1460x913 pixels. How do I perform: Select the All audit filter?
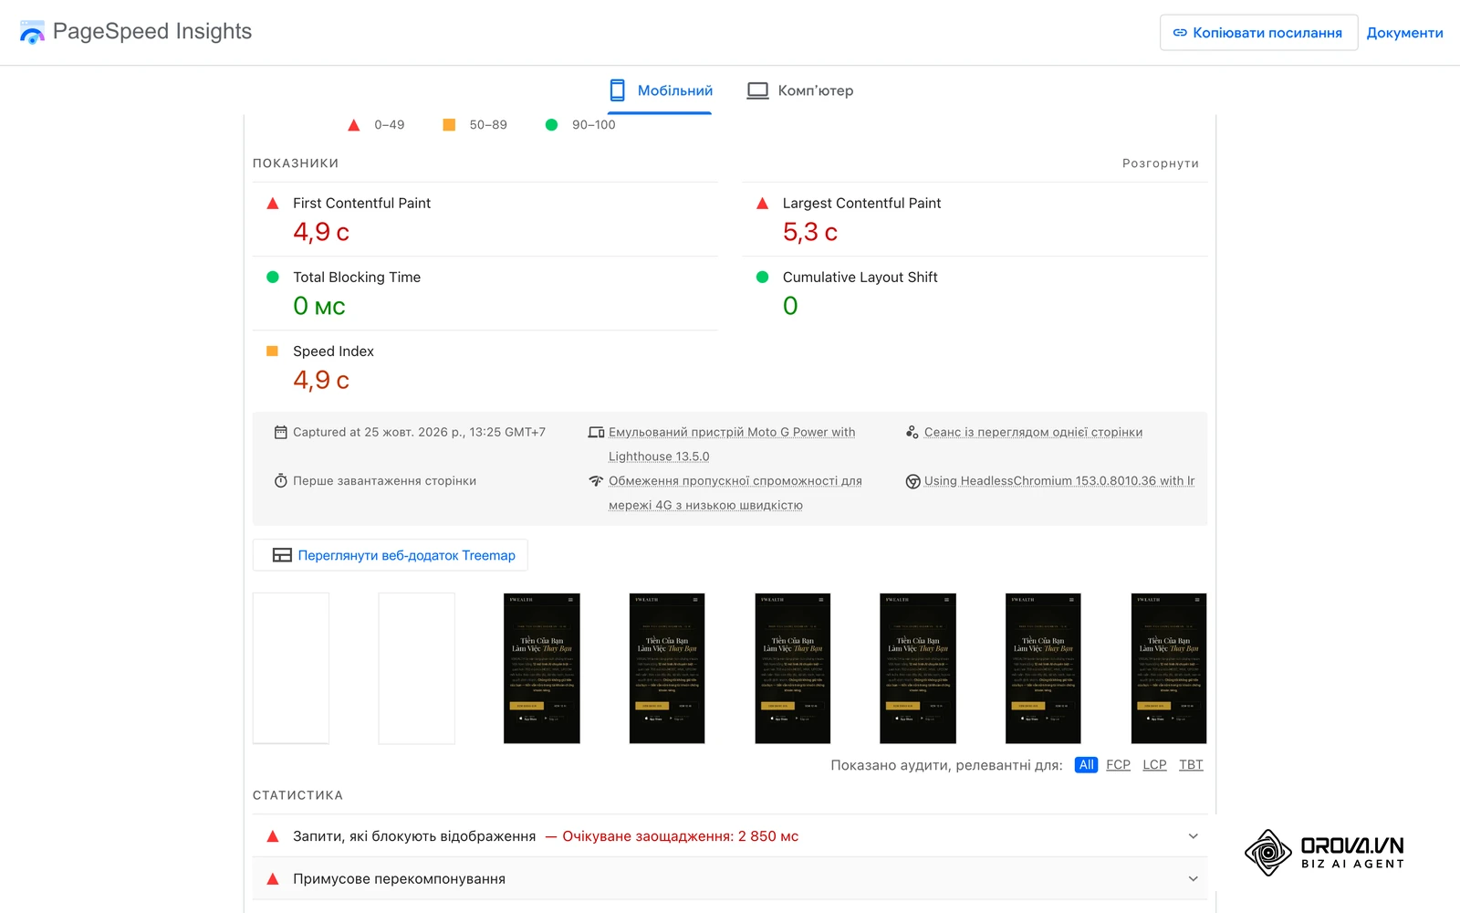pyautogui.click(x=1086, y=765)
